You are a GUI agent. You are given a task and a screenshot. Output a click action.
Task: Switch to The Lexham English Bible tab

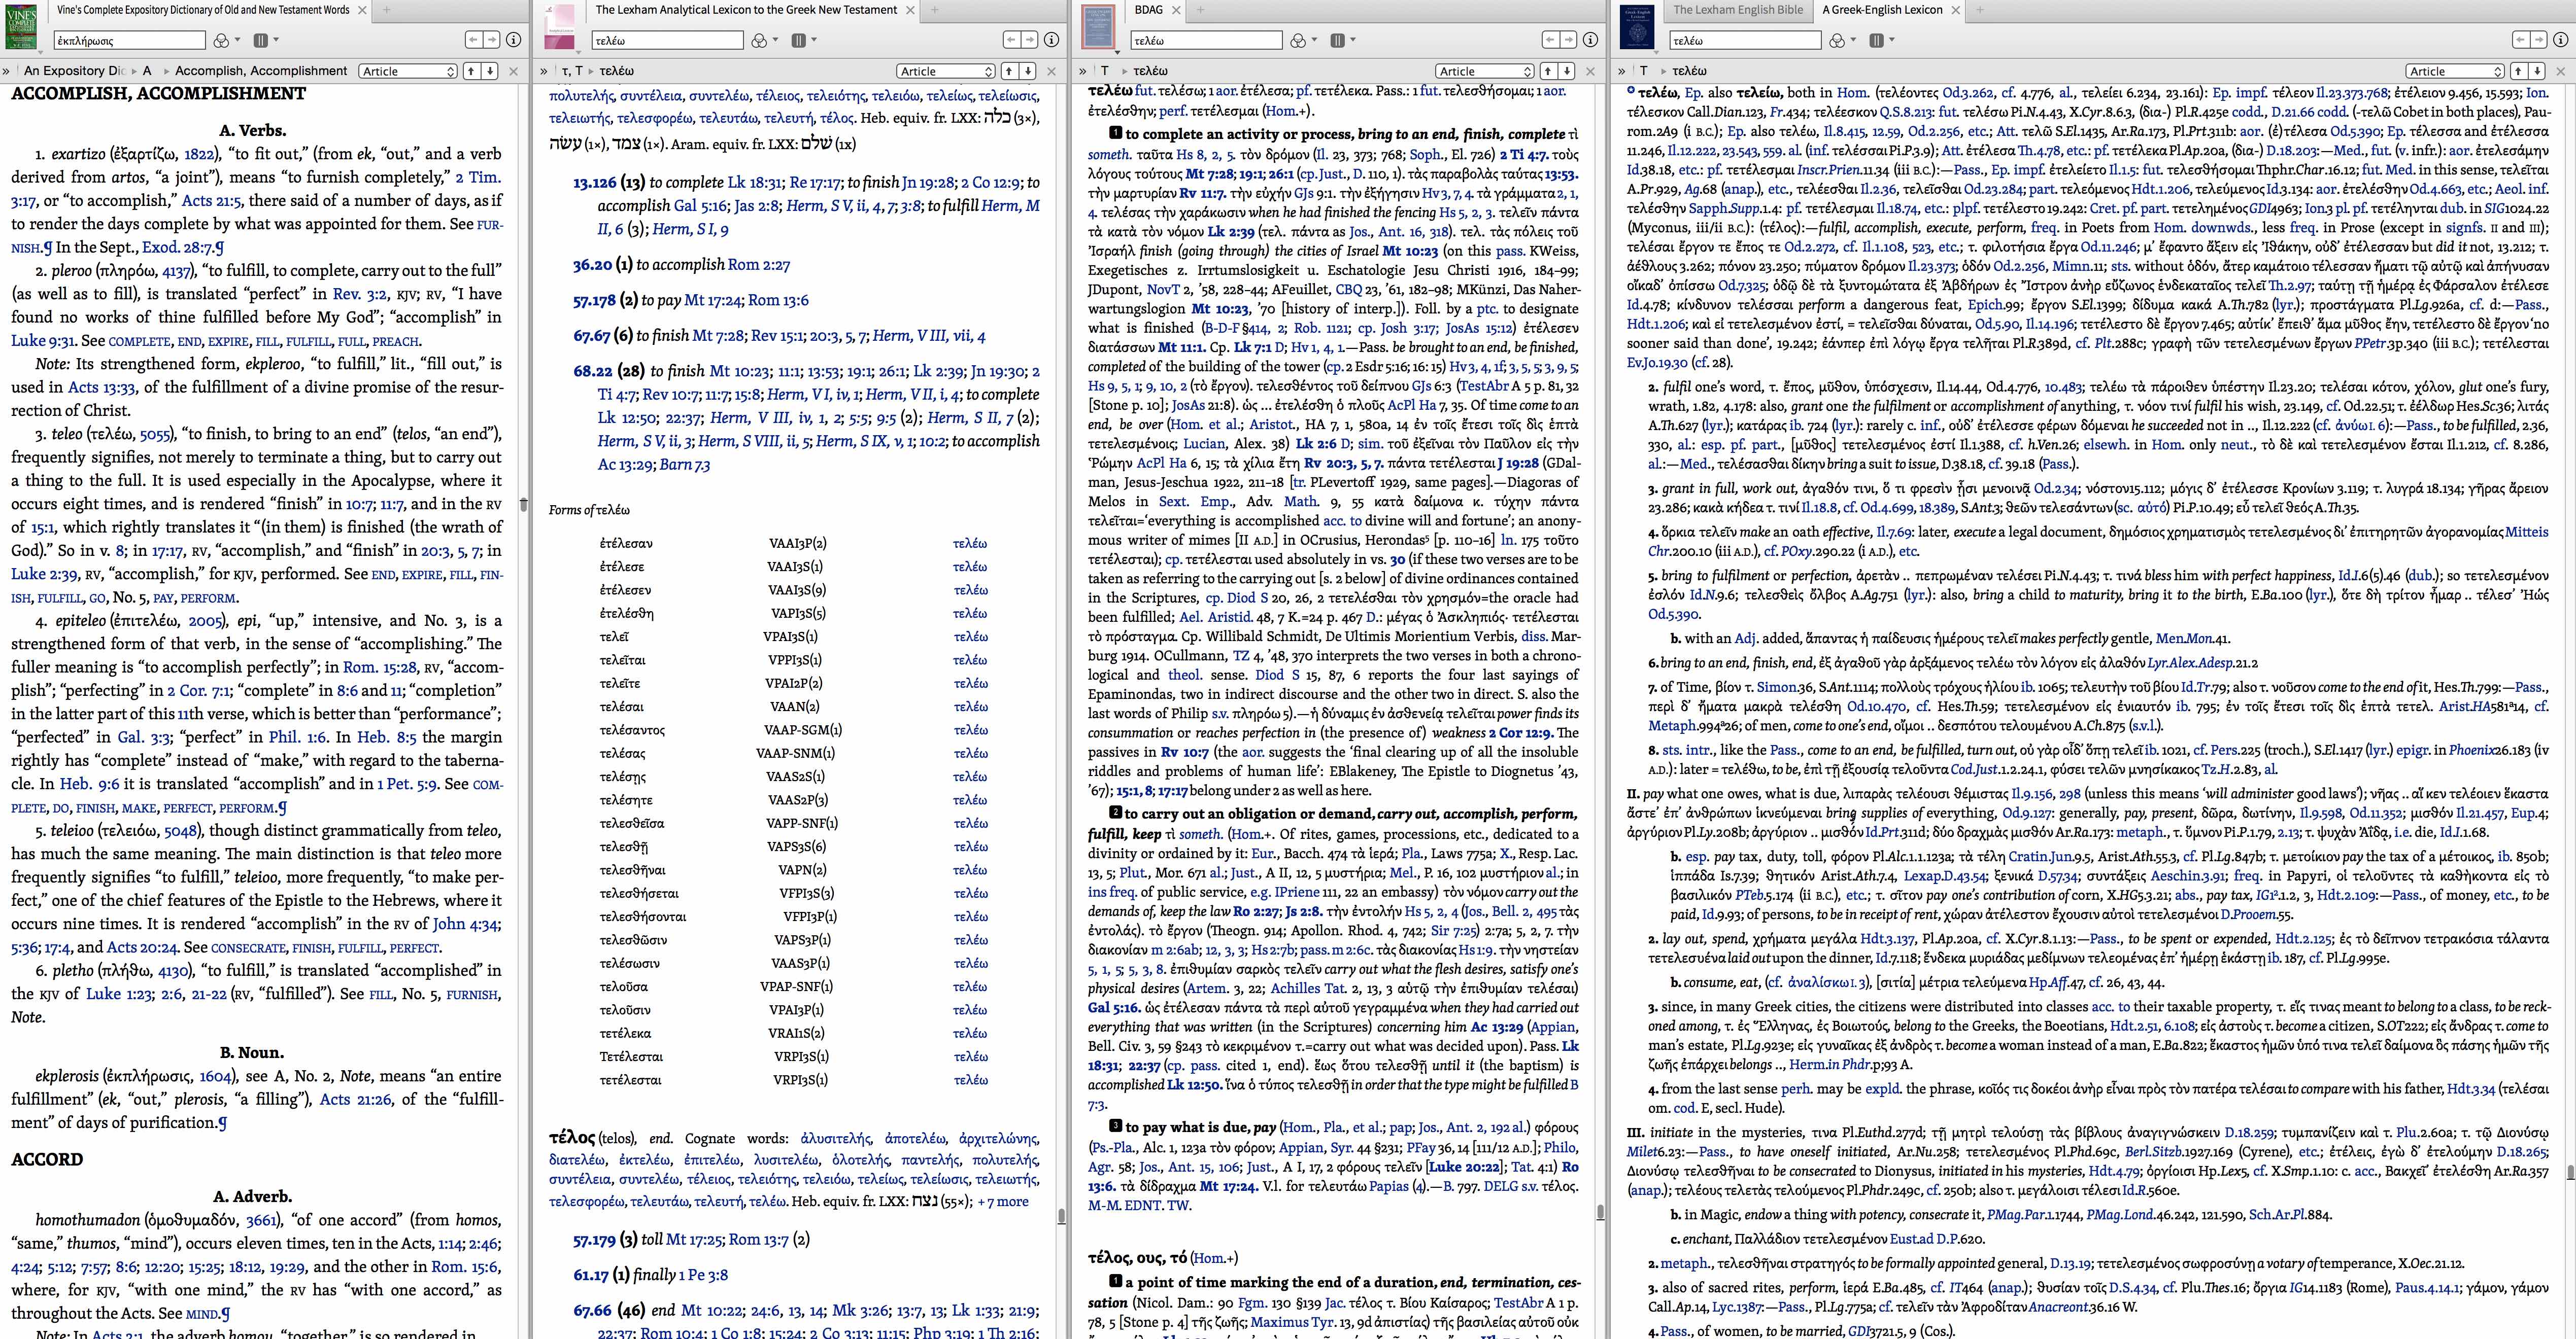1738,10
